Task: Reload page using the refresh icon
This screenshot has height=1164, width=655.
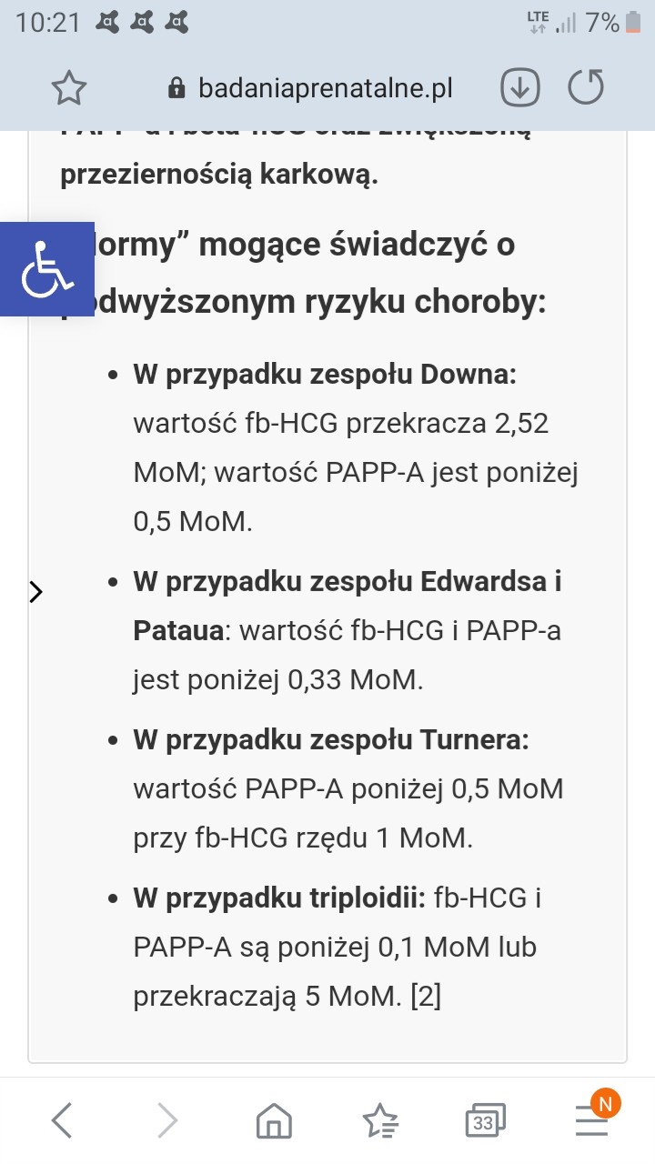Action: coord(586,88)
